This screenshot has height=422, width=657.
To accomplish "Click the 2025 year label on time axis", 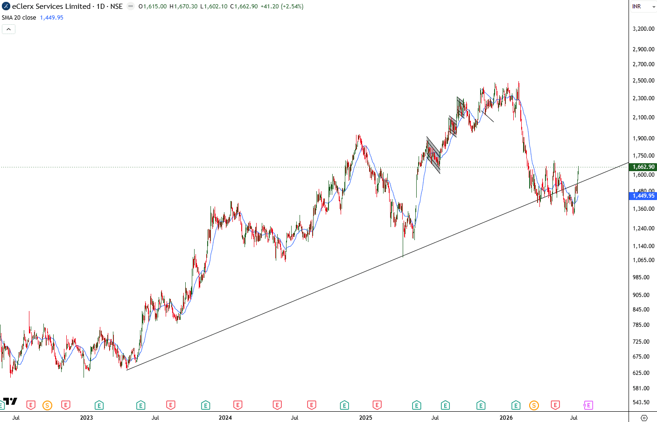I will [x=366, y=418].
